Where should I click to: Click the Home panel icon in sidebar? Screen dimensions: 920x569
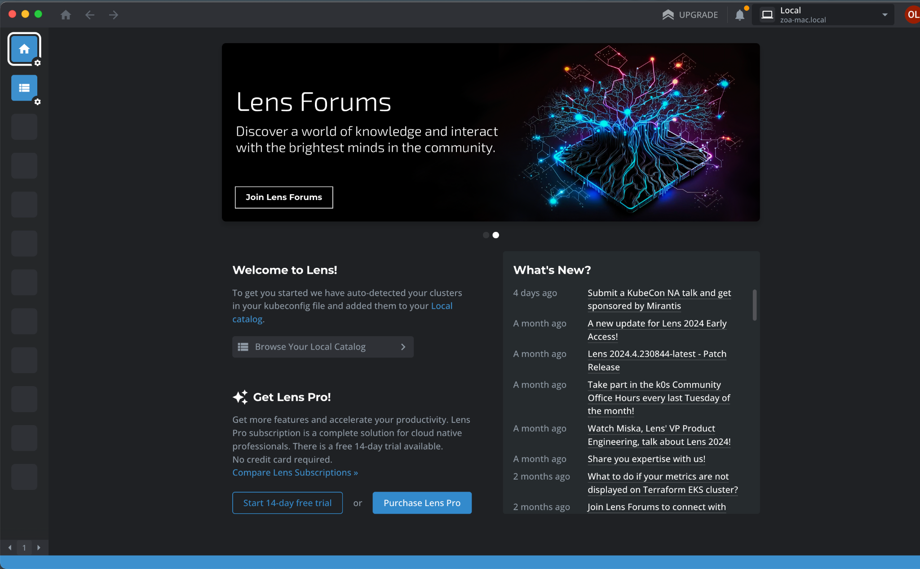click(24, 49)
